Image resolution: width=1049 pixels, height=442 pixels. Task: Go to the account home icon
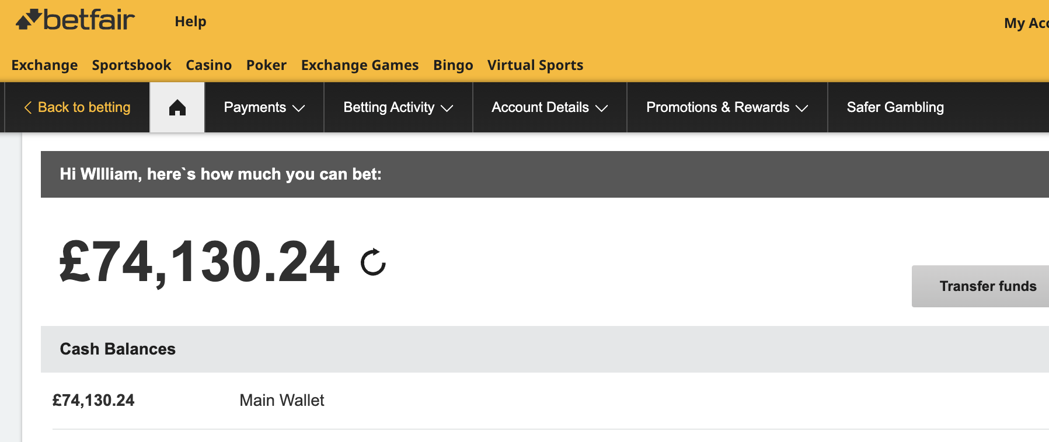(177, 107)
